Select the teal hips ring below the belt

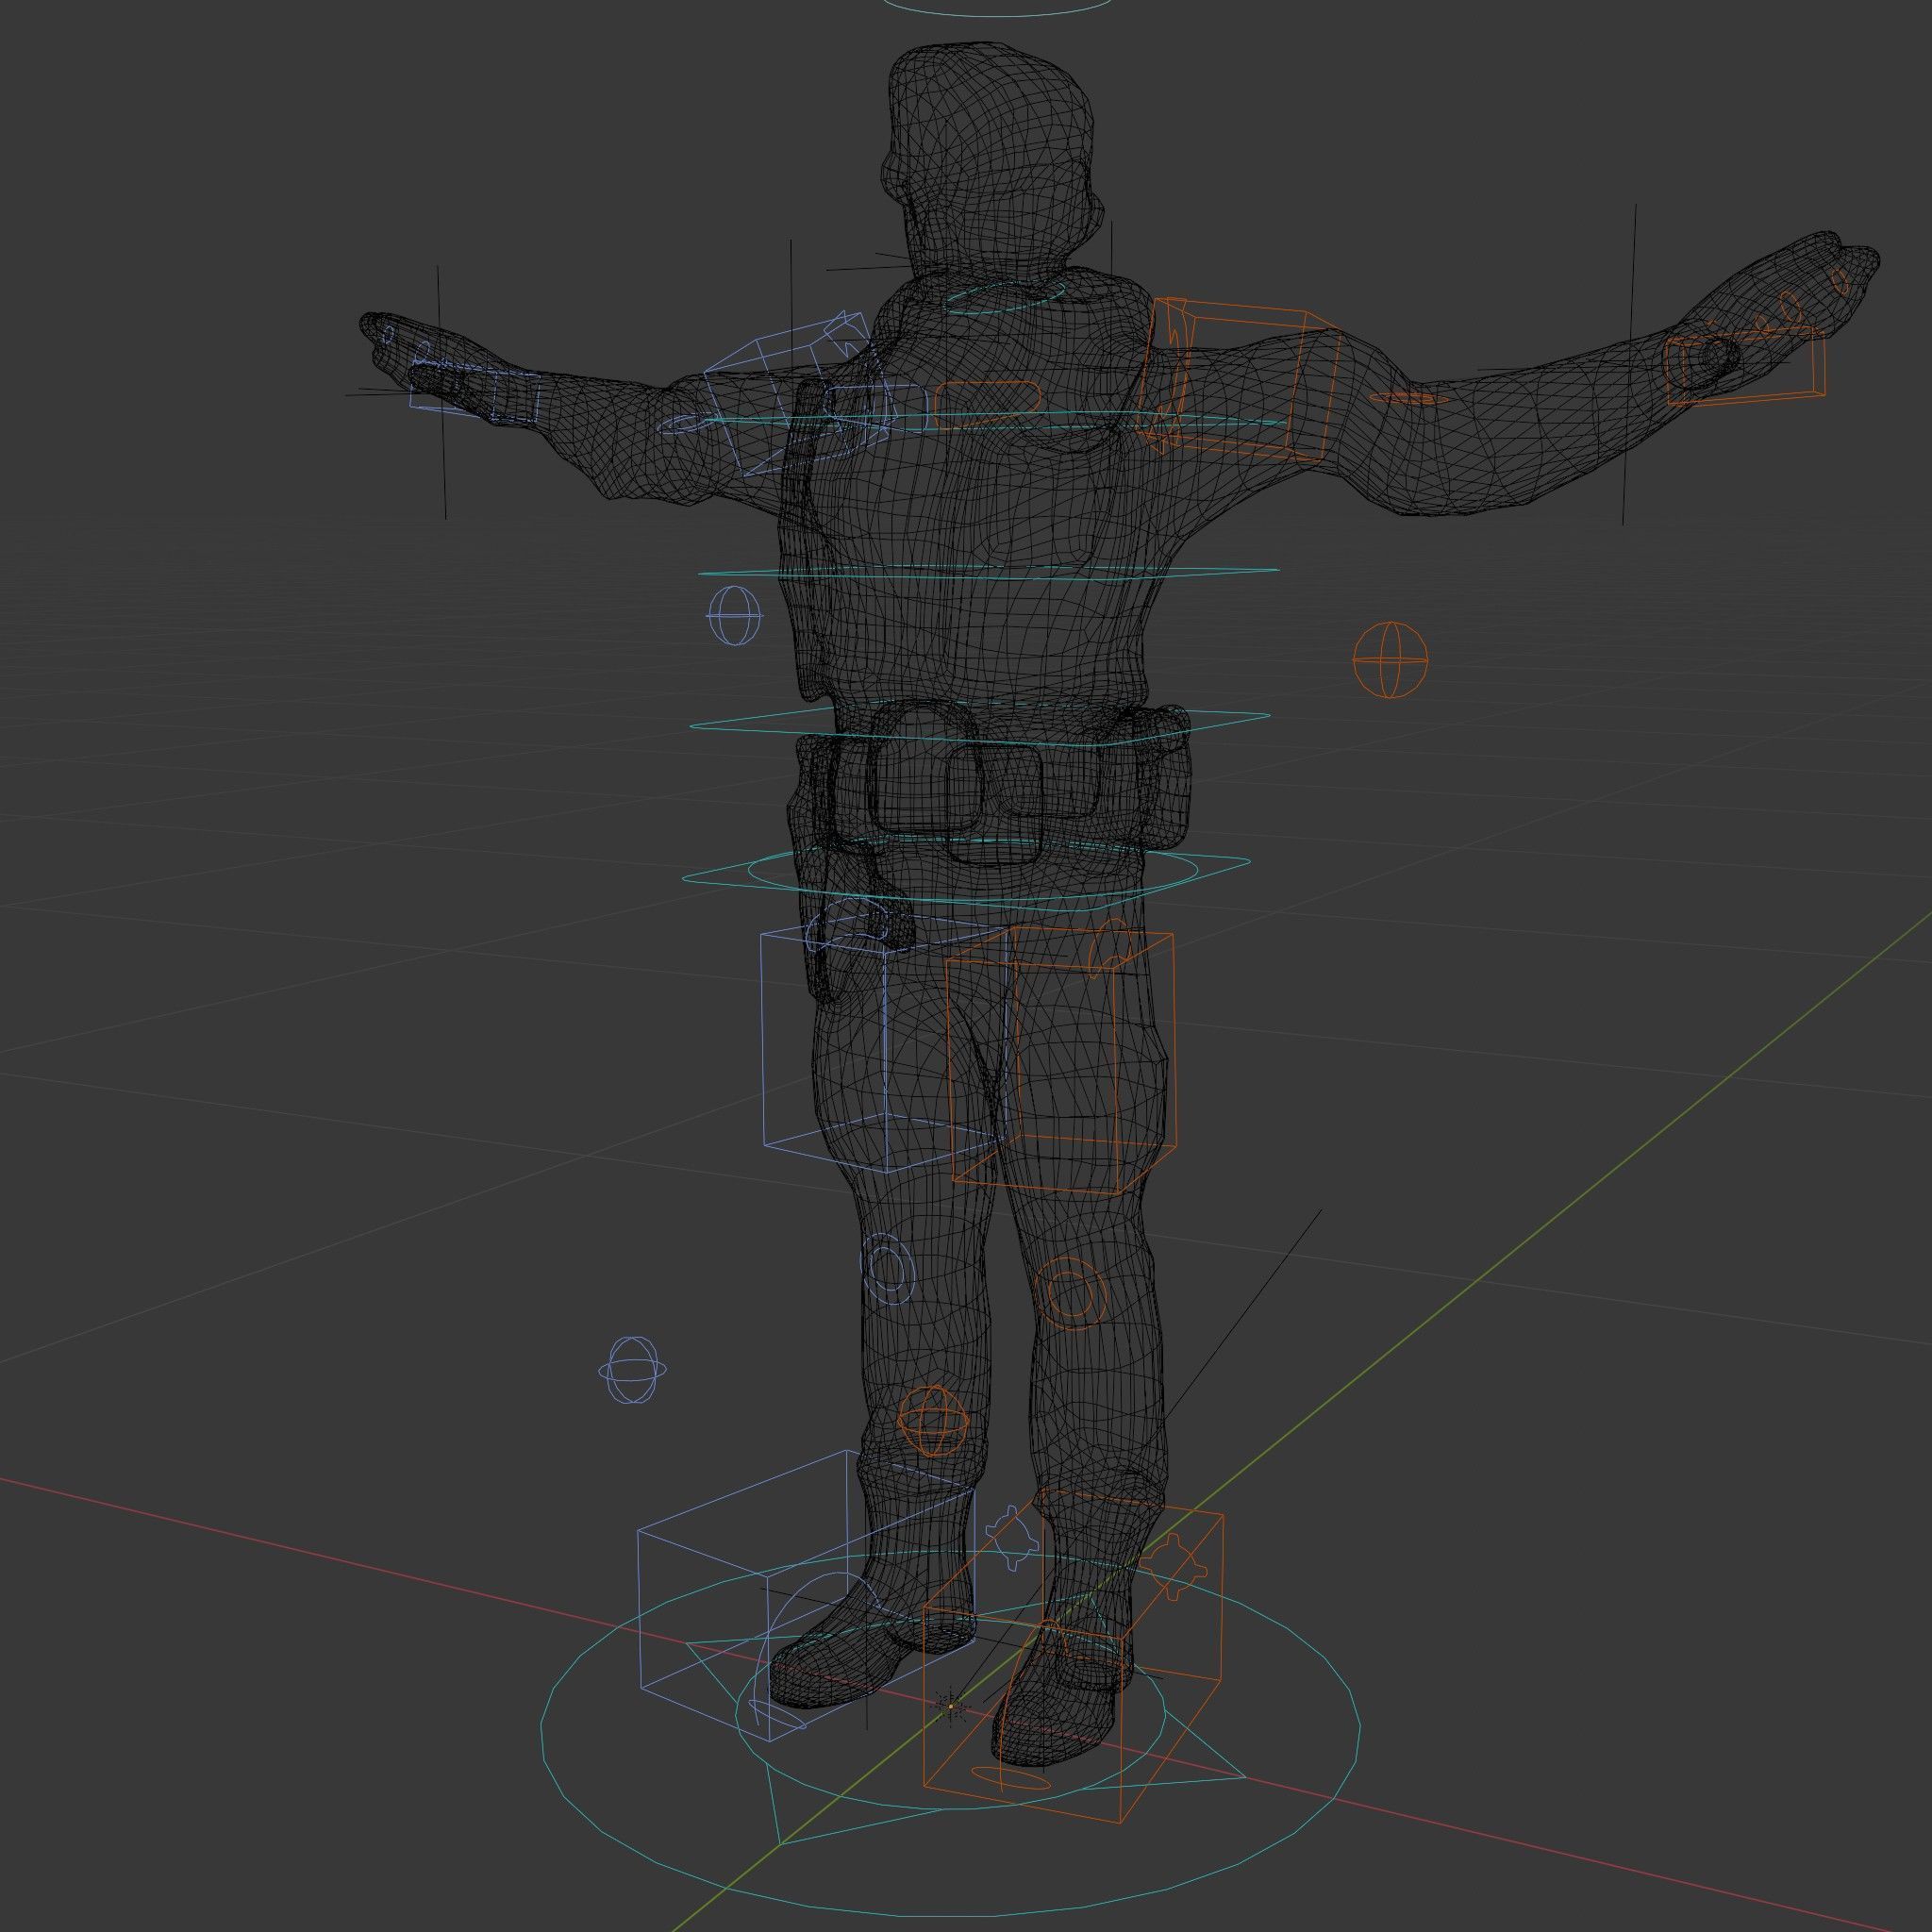coord(966,872)
